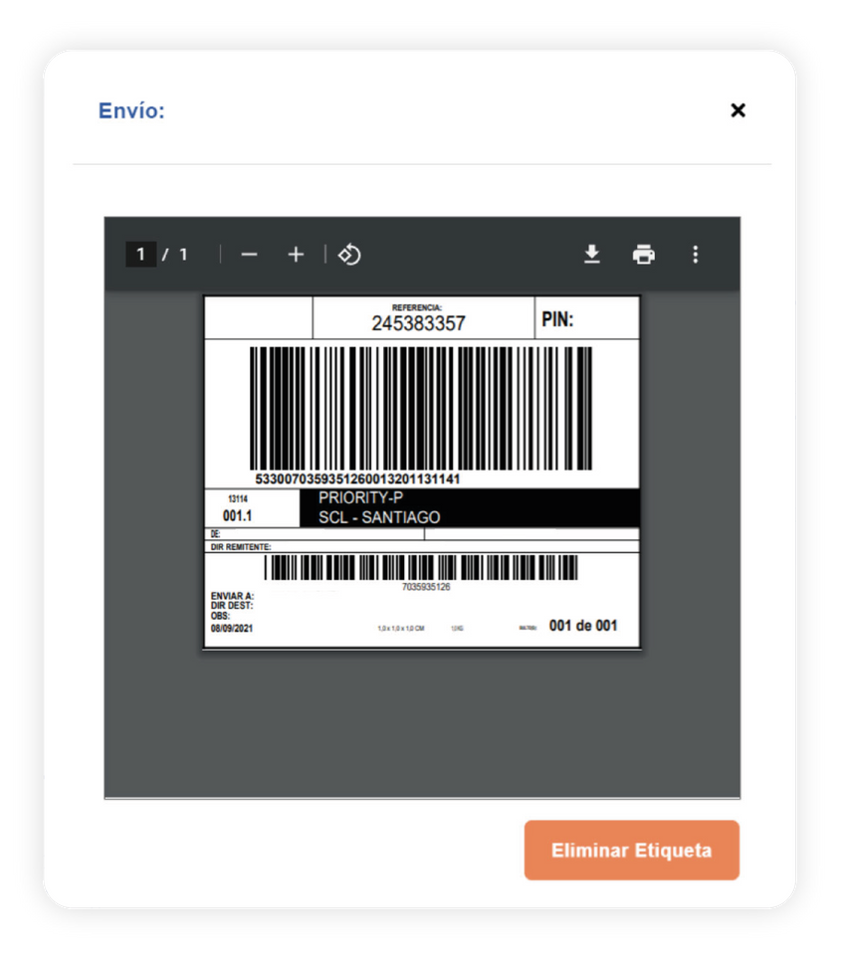
Task: Click the total page count indicator
Action: click(183, 254)
